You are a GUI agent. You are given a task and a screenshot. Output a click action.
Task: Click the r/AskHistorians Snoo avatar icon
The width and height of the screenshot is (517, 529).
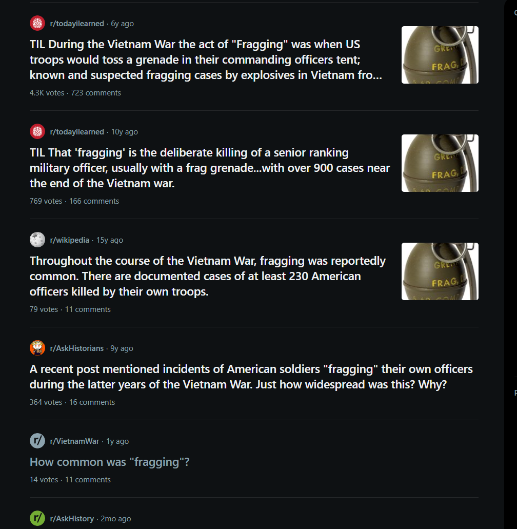pos(37,348)
